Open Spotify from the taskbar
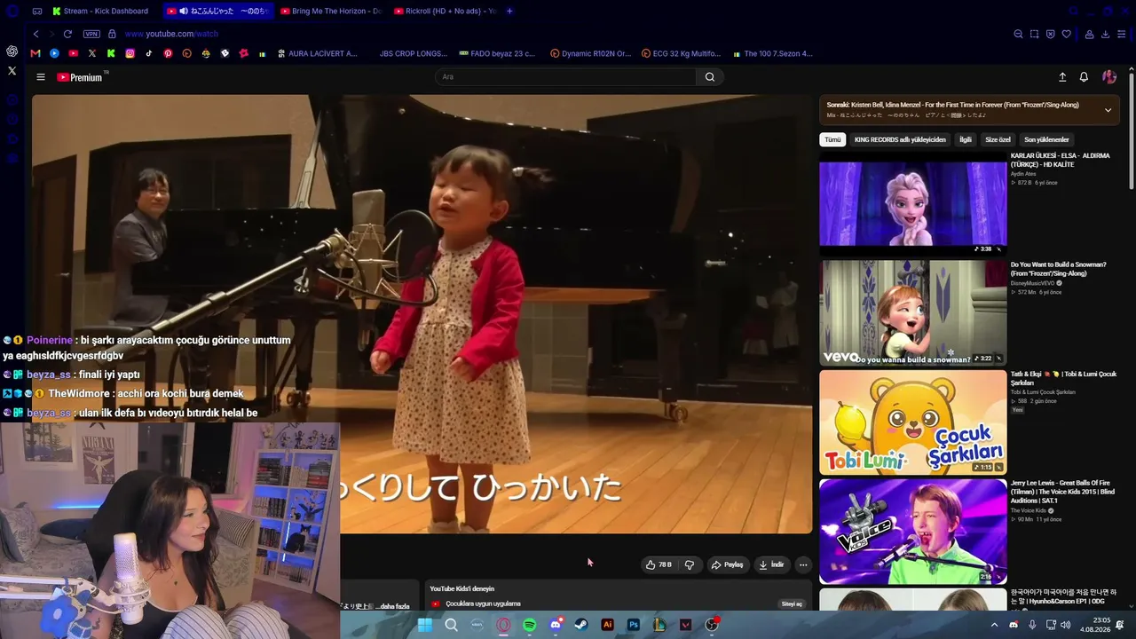 [x=530, y=625]
